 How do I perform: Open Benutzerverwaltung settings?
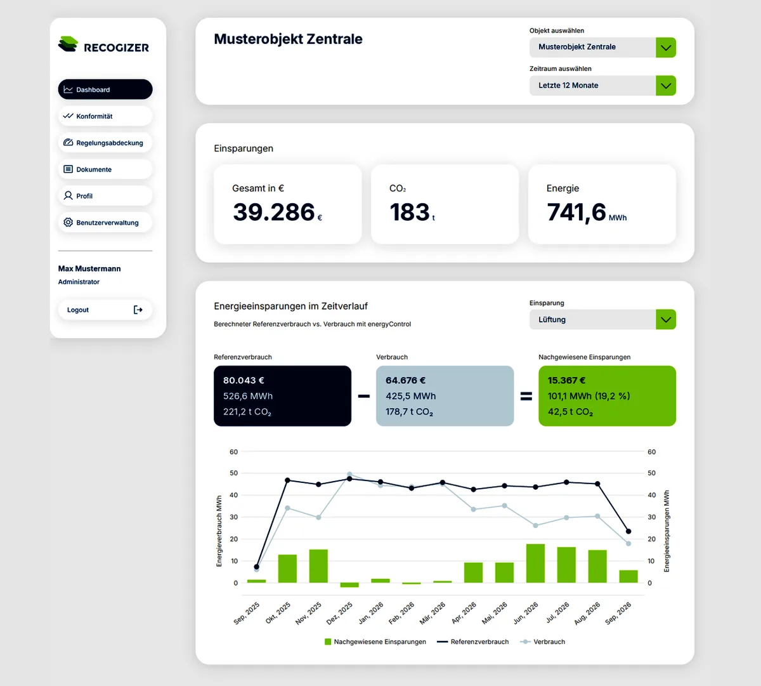pyautogui.click(x=105, y=223)
